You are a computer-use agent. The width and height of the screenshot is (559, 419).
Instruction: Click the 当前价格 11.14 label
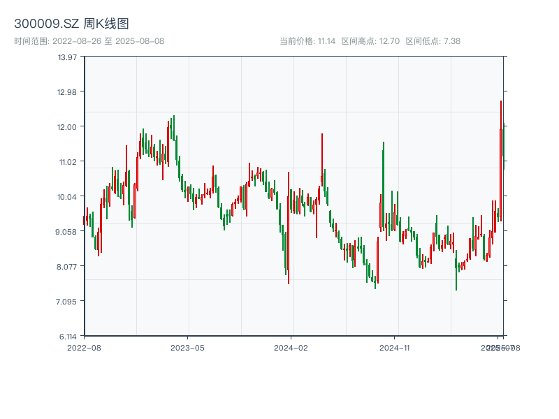[307, 41]
